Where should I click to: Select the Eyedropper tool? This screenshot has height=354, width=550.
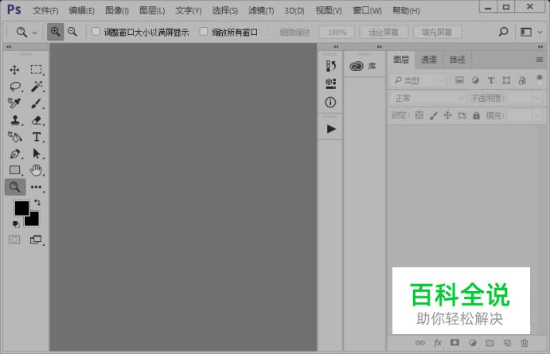point(14,103)
